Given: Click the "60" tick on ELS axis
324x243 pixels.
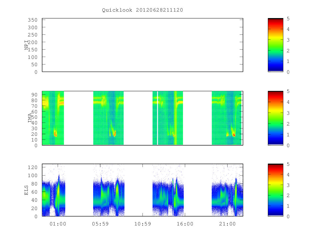Looking at the screenshot, I should 34,192.
